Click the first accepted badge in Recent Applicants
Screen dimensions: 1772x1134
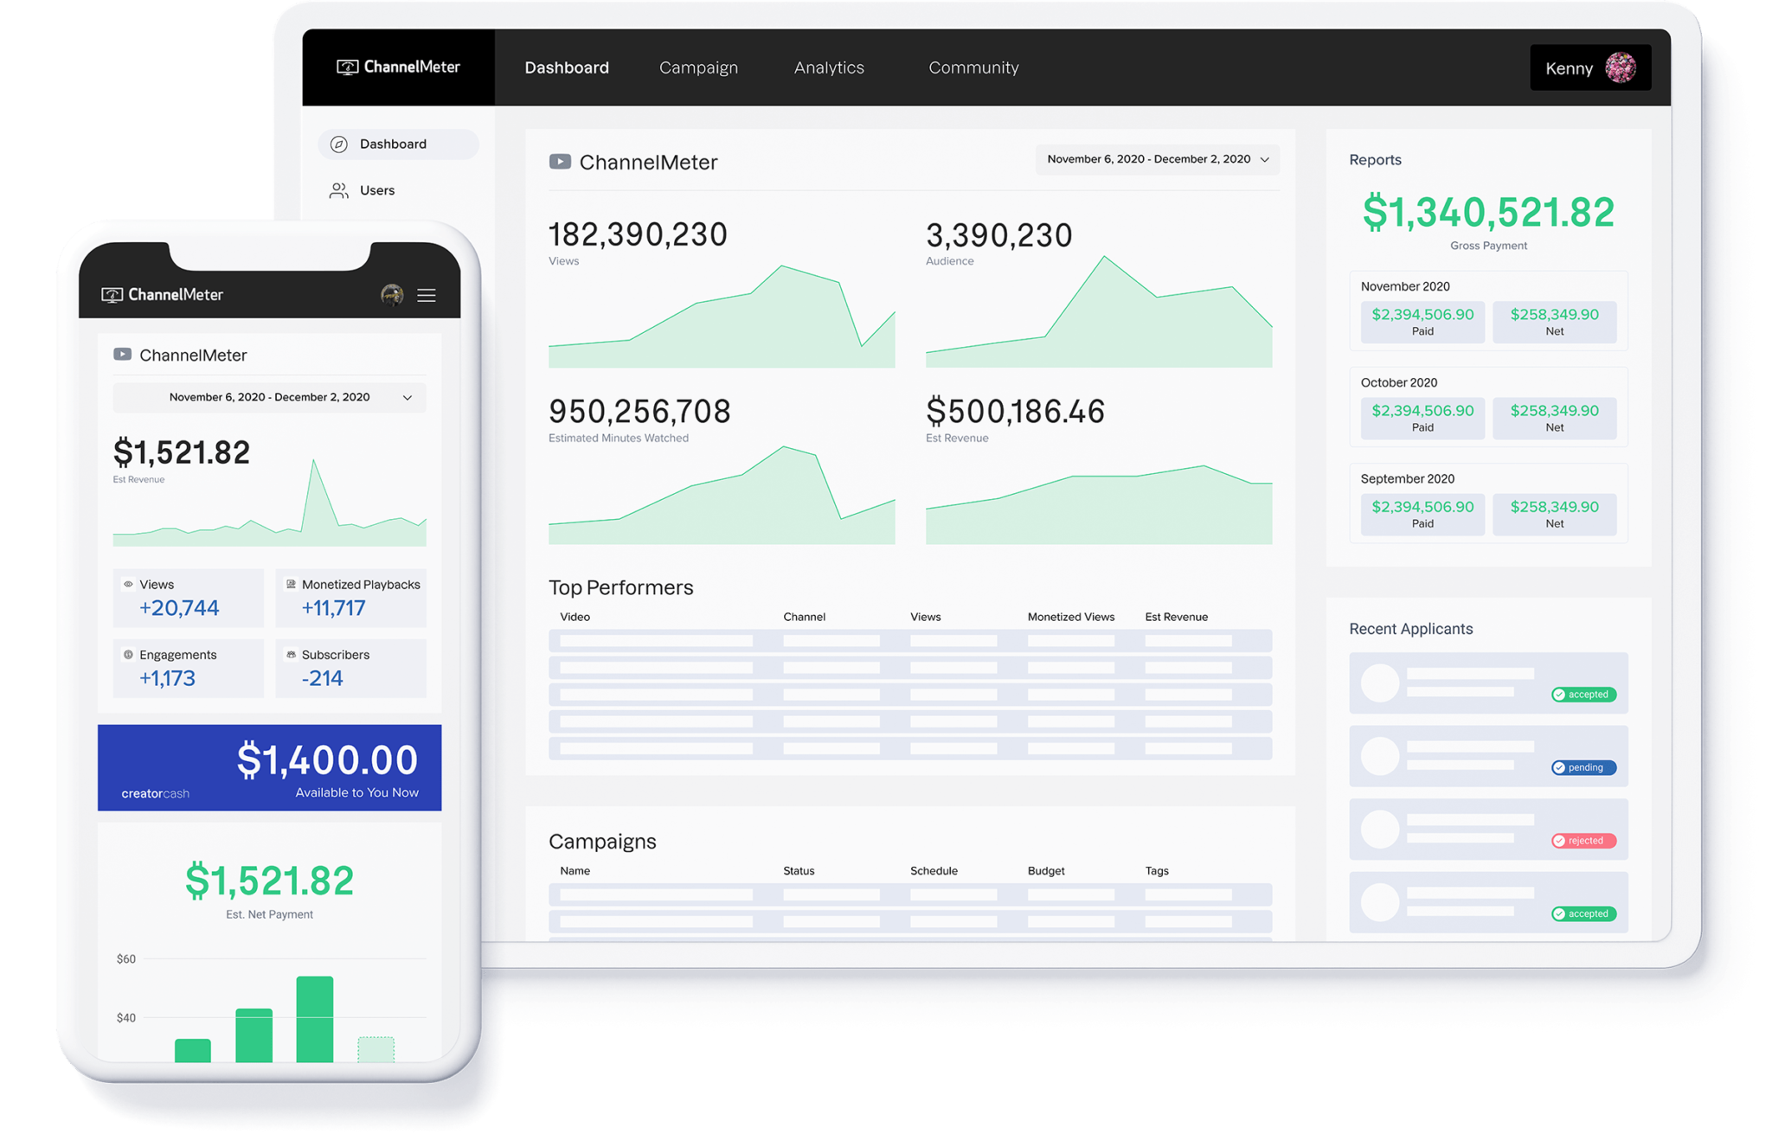point(1583,695)
